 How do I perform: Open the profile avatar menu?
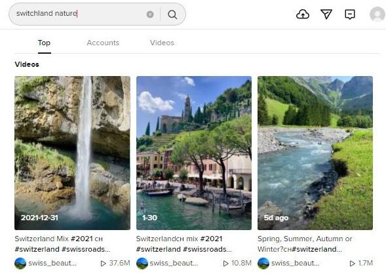pyautogui.click(x=377, y=14)
